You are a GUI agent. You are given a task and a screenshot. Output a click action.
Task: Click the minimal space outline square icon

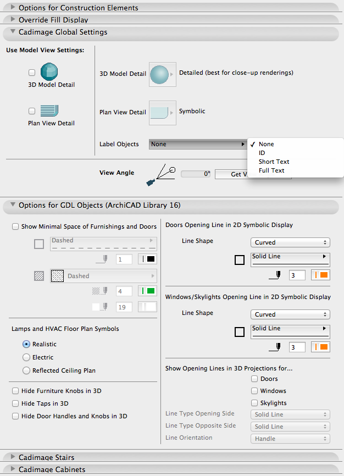coord(39,243)
